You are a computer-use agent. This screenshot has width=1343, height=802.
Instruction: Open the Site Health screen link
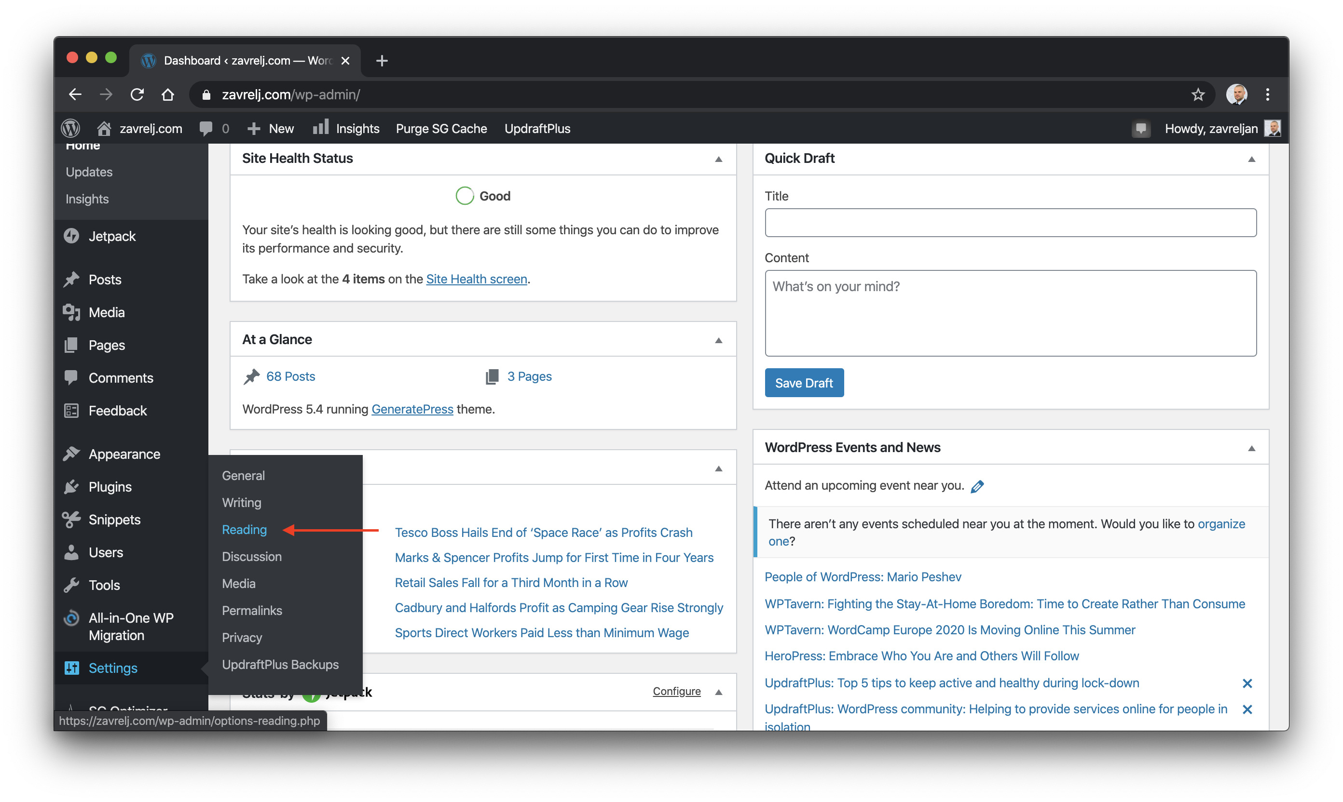(x=477, y=279)
